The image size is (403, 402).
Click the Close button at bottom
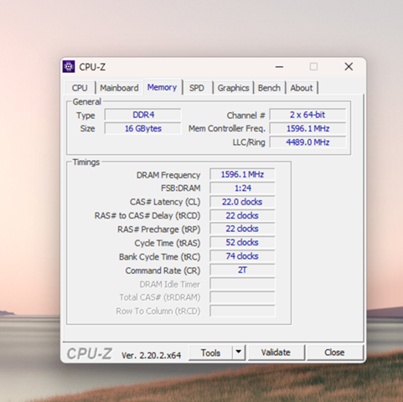pos(334,353)
